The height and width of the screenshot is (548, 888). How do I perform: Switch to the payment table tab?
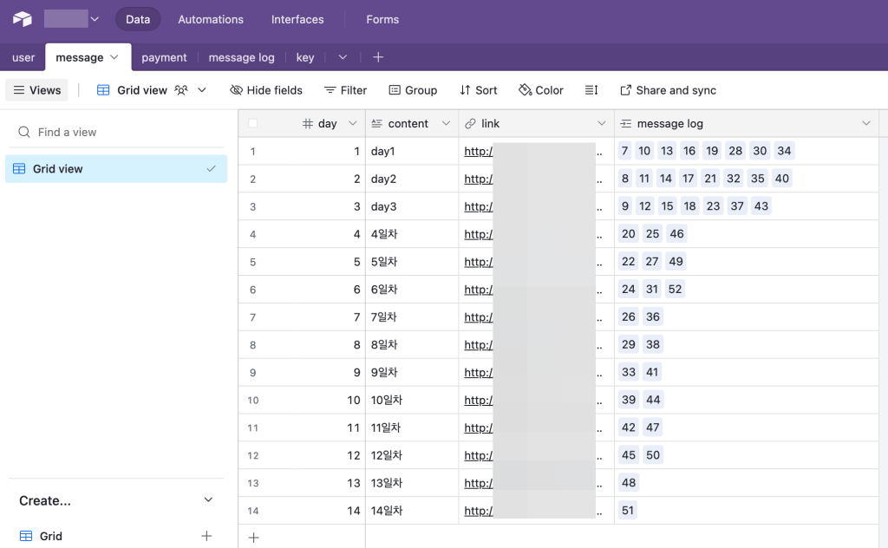click(164, 57)
